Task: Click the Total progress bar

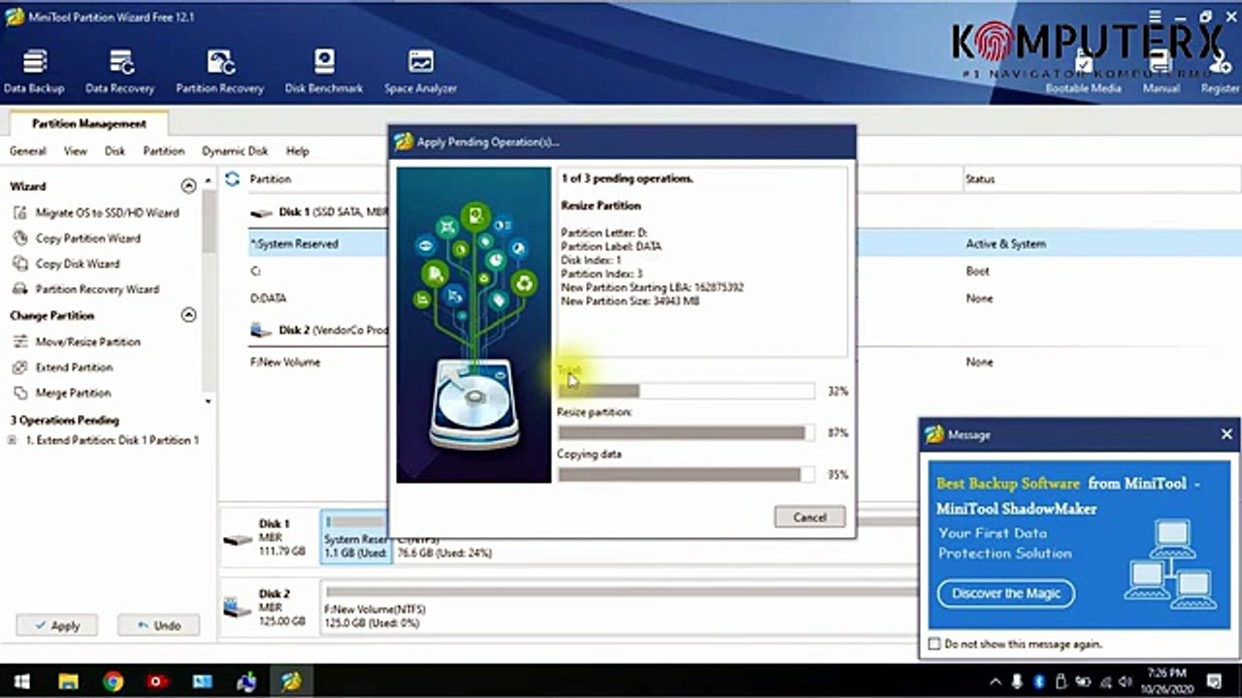Action: tap(686, 391)
